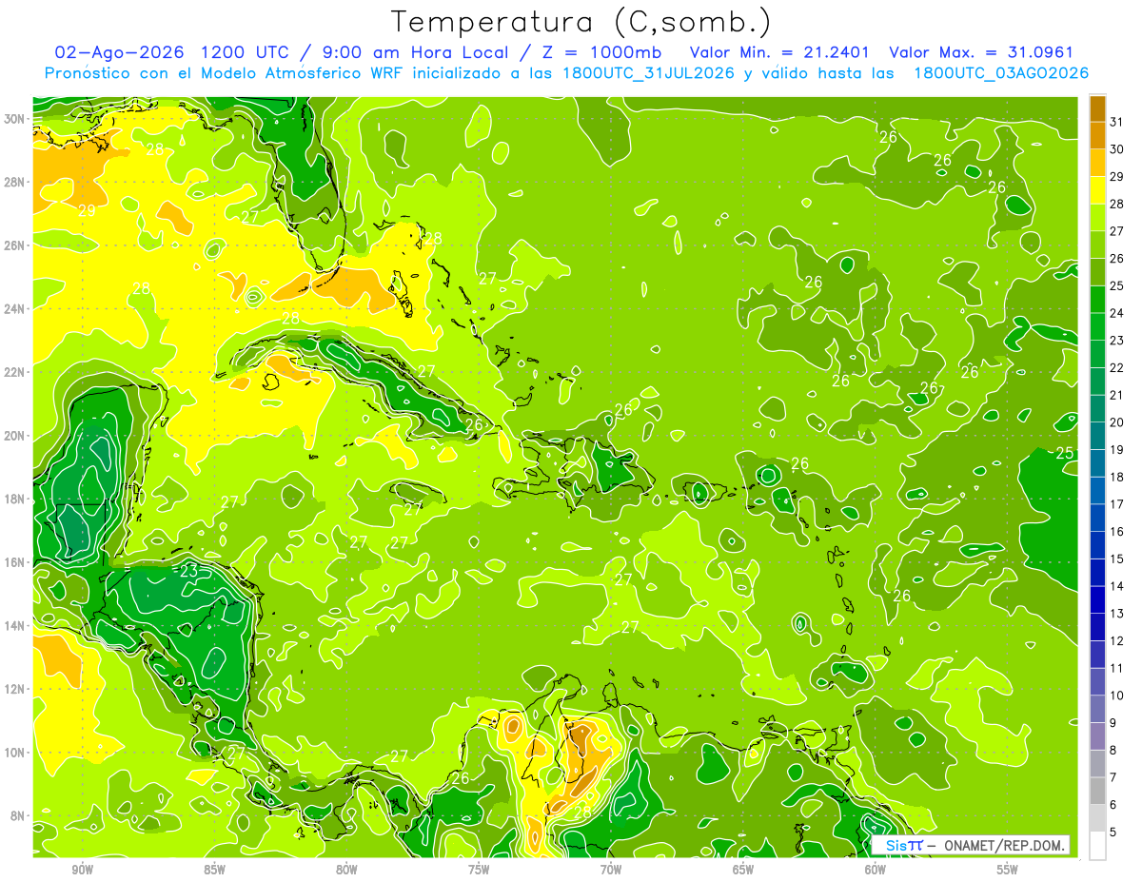This screenshot has width=1142, height=882.
Task: Click the "60W" longitude axis label
Action: [x=876, y=871]
